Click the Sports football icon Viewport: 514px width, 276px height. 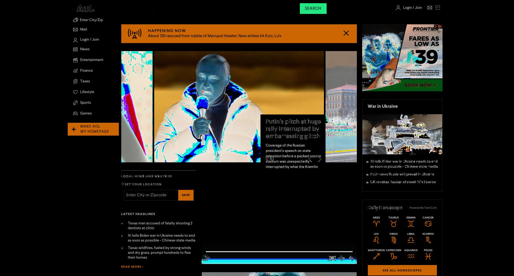click(x=75, y=103)
